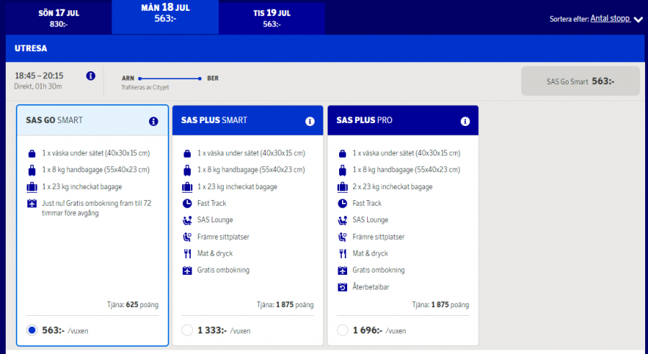Switch to the Sön 17 Jul date tab
The image size is (648, 354).
coord(58,18)
